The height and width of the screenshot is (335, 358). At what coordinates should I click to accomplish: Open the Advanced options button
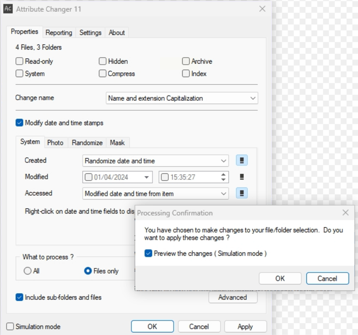[233, 298]
